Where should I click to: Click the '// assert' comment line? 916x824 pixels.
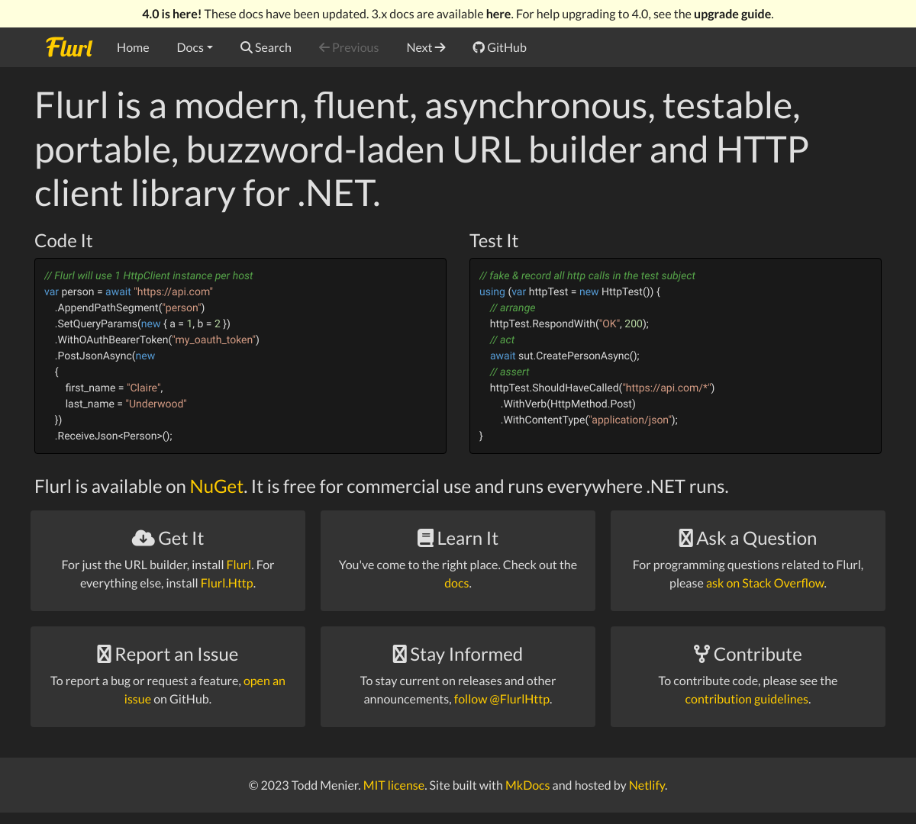click(510, 372)
